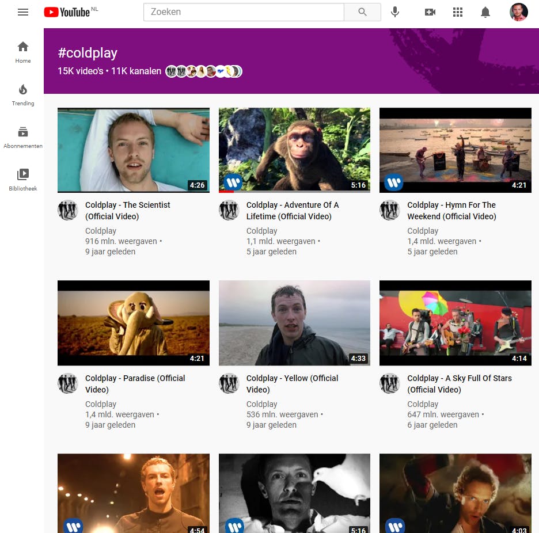The width and height of the screenshot is (539, 533).
Task: Click Coldplay channel name under Yellow
Action: tap(261, 404)
